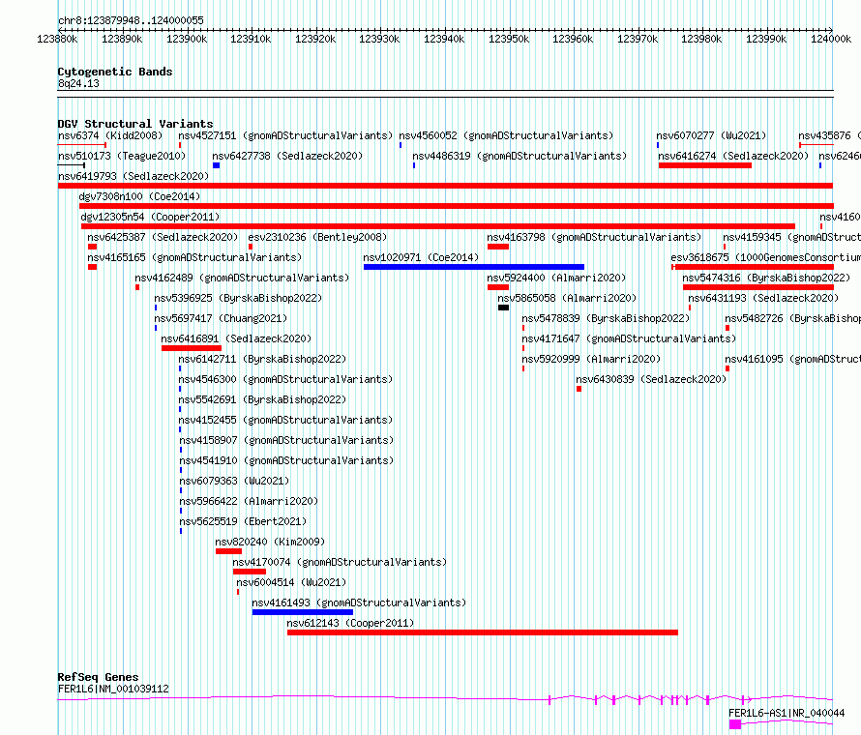Screen dimensions: 861x735
Task: Click nsv5474316 (ByrskaBishop2022) label
Action: coord(766,278)
